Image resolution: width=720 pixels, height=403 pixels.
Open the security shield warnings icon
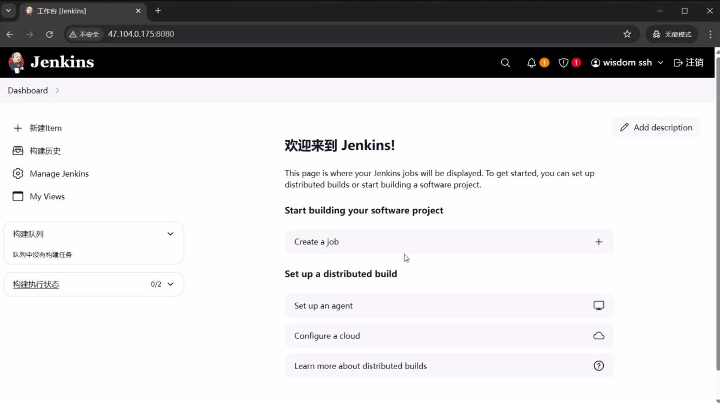point(563,63)
